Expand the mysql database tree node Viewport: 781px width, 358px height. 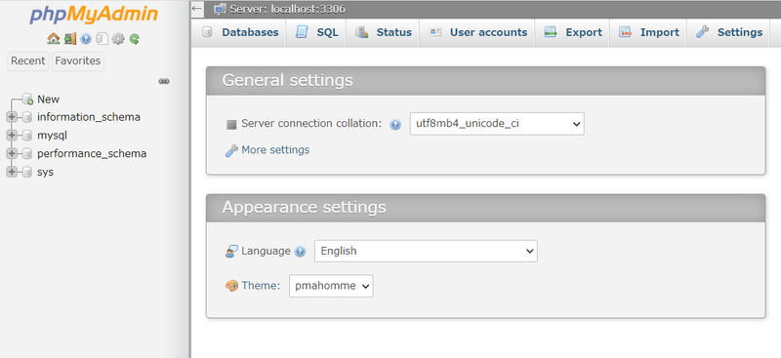click(x=12, y=135)
